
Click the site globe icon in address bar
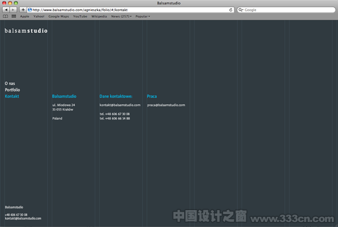coord(30,10)
